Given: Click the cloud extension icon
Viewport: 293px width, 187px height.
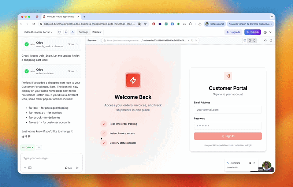Looking at the screenshot, I should (x=185, y=24).
